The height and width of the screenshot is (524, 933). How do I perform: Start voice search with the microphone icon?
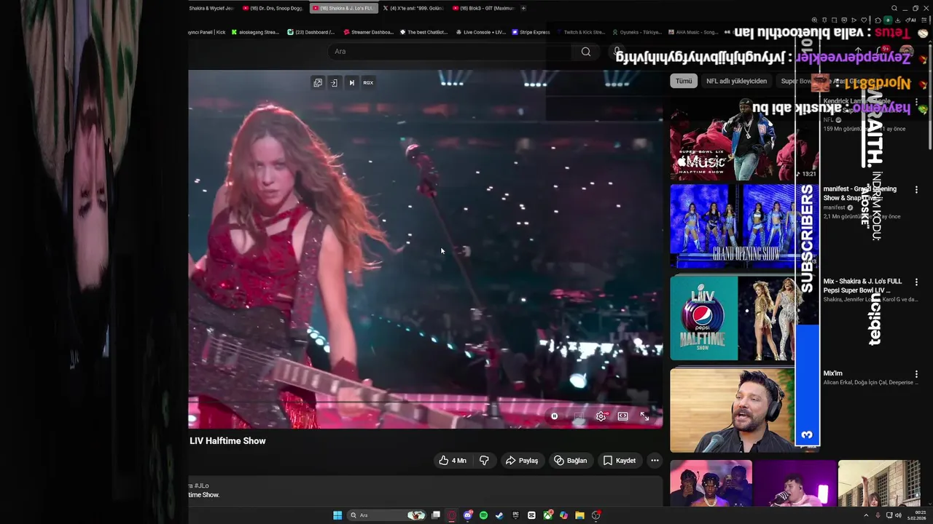click(617, 52)
